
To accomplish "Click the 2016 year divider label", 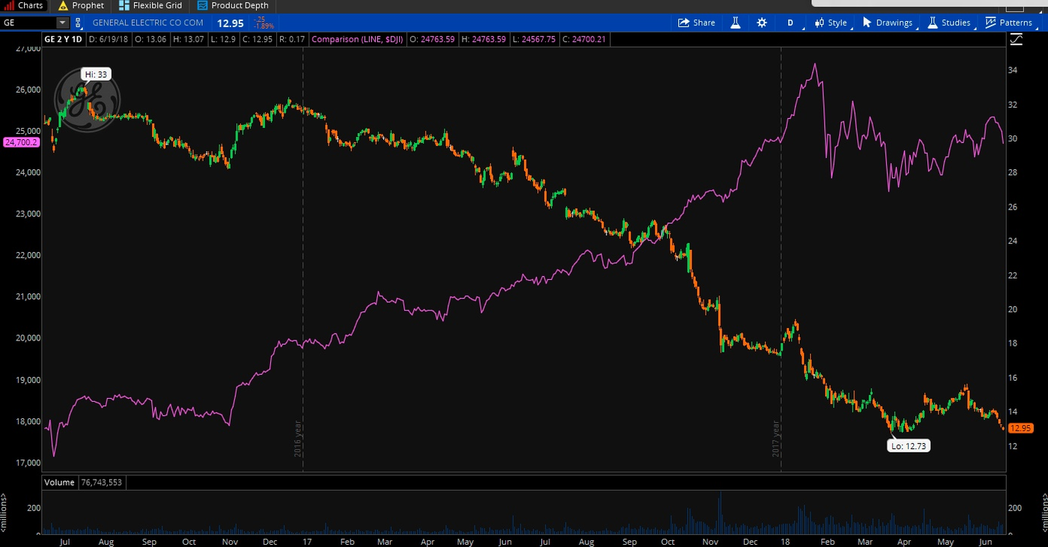I will (x=297, y=439).
